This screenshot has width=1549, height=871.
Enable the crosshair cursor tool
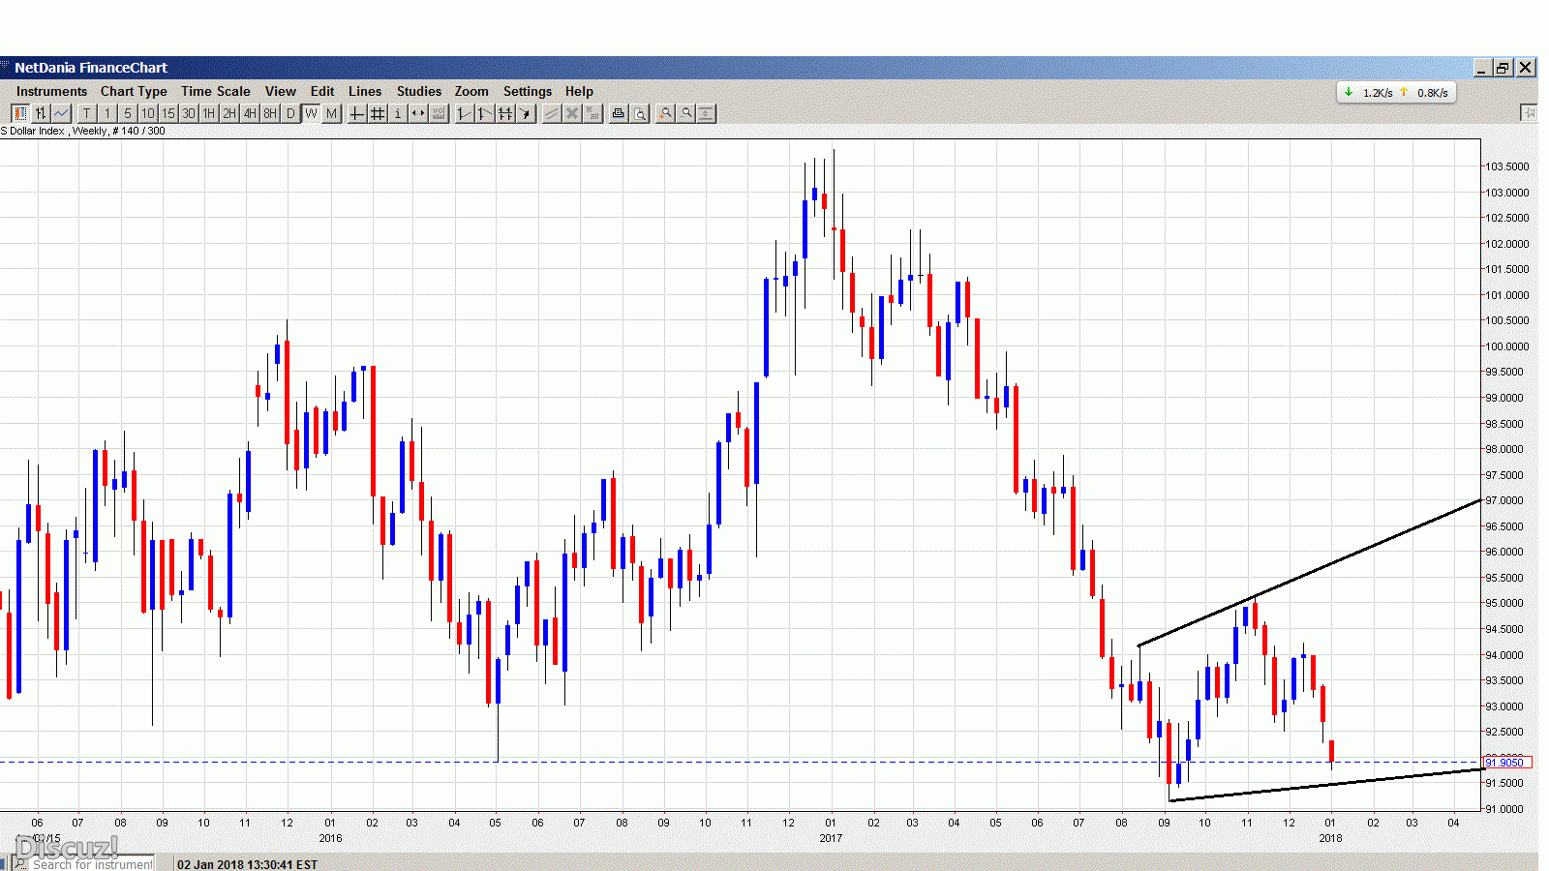click(x=356, y=113)
